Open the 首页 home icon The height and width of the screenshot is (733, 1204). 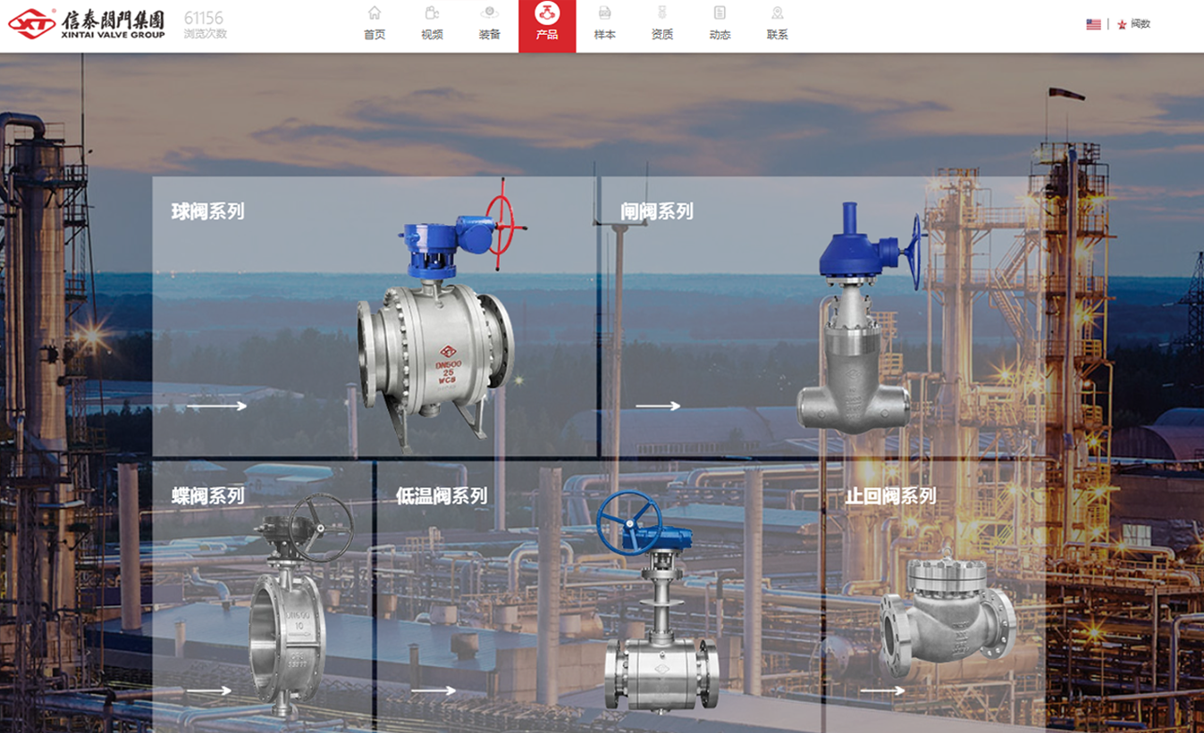(375, 13)
